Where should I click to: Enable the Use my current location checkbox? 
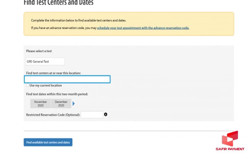(x=27, y=85)
